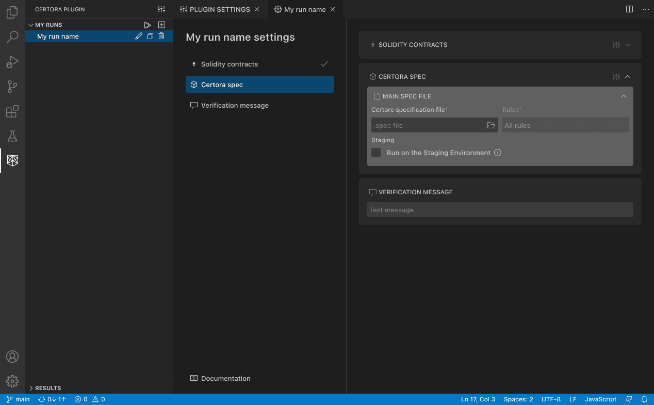Open the Testing flask view
The height and width of the screenshot is (405, 654).
click(x=12, y=136)
